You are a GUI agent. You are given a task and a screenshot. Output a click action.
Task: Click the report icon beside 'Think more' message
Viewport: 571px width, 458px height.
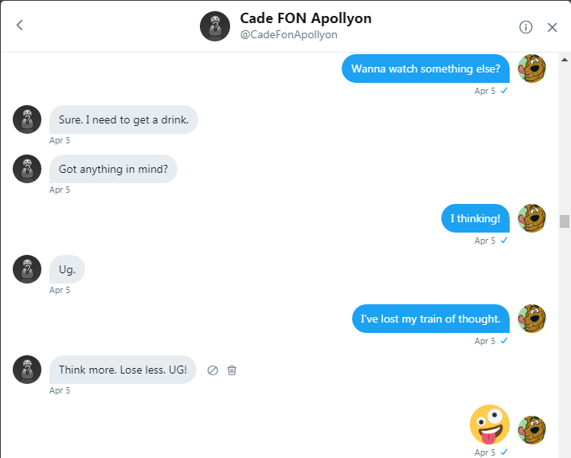point(213,370)
